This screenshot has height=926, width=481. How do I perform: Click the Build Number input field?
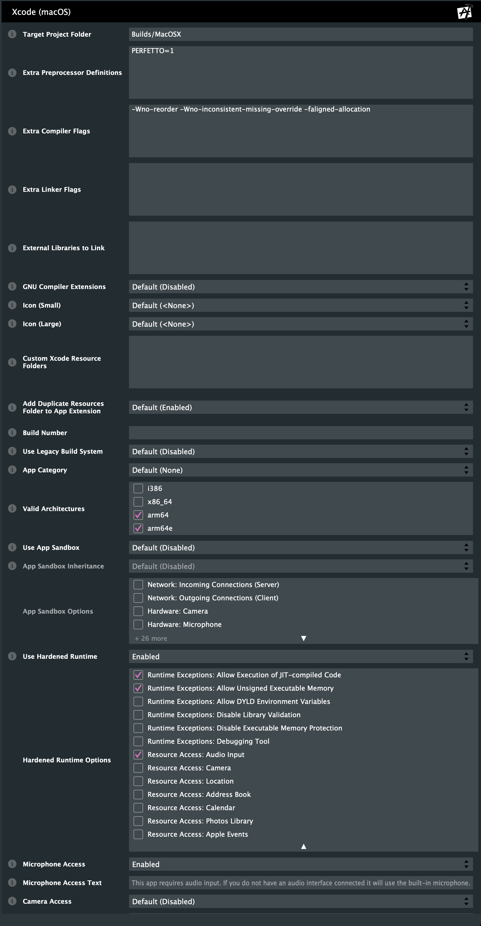point(301,432)
